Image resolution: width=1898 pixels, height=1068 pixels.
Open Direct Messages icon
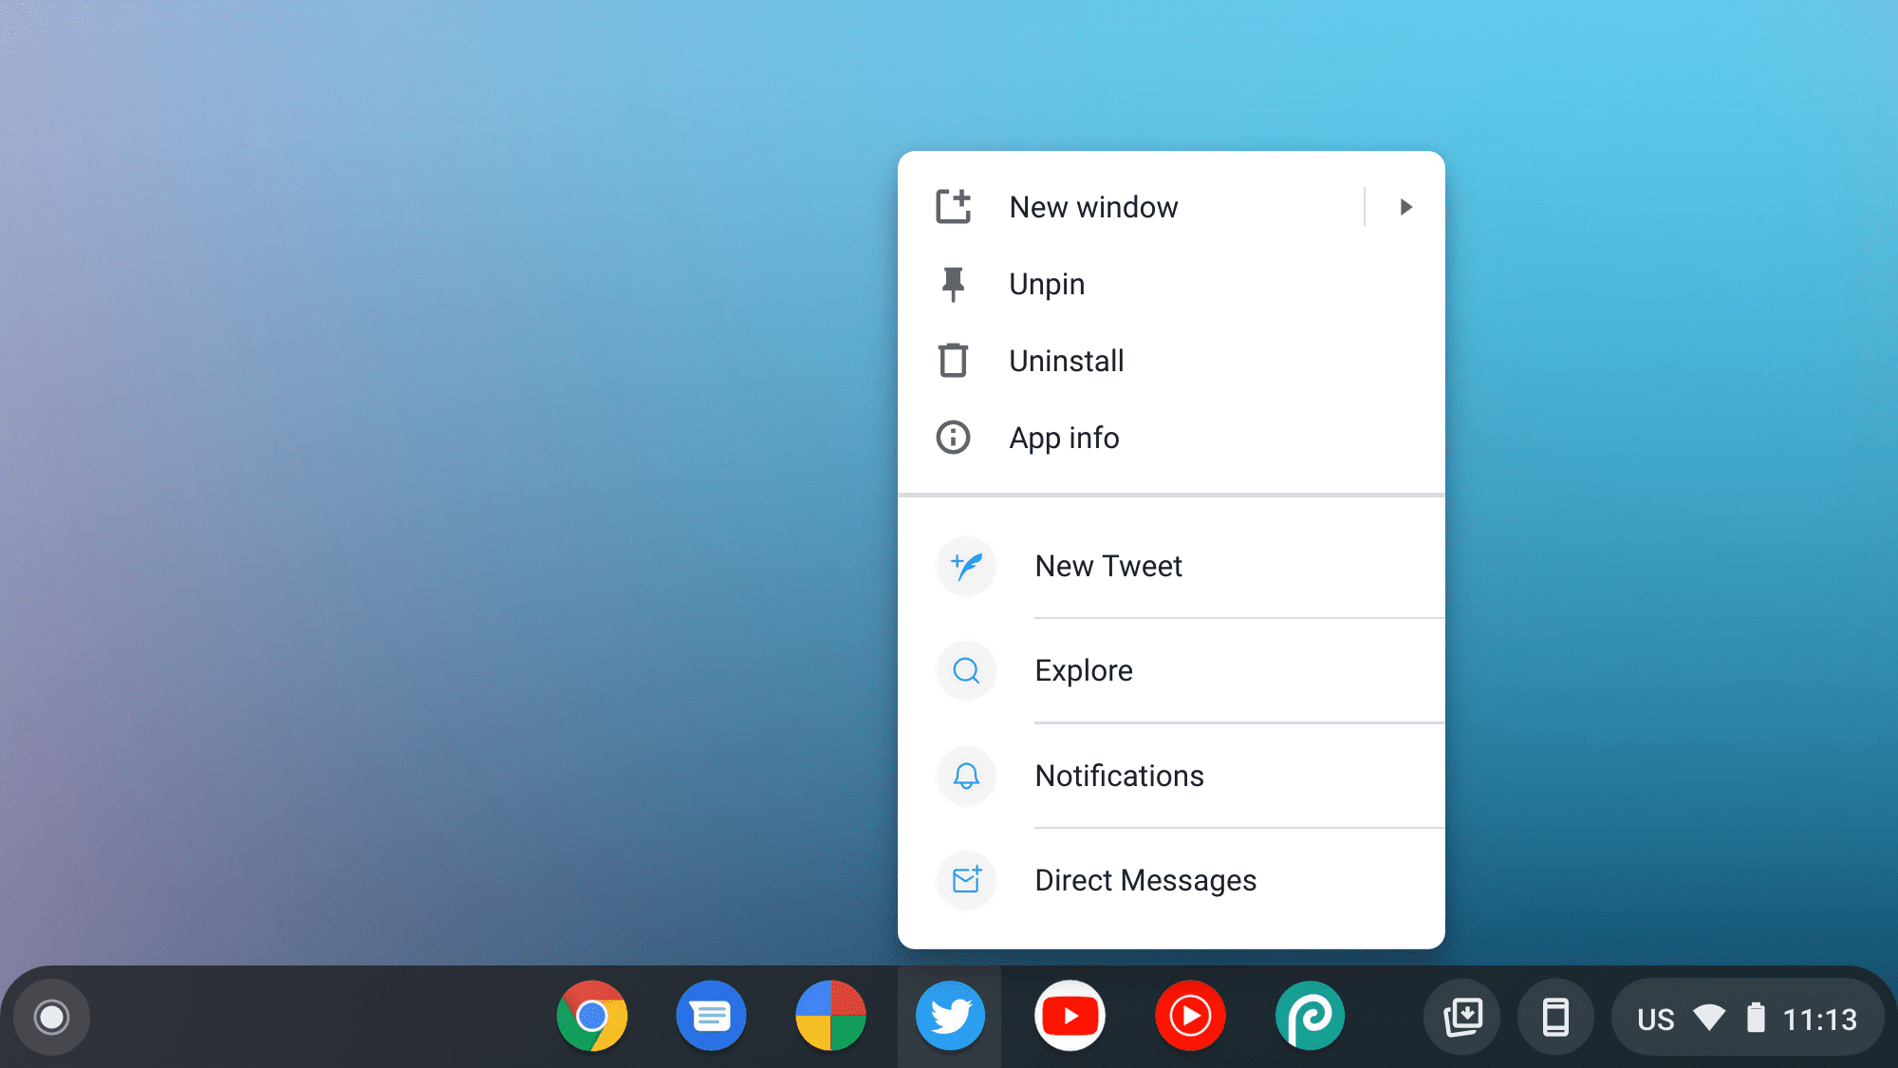pos(966,879)
